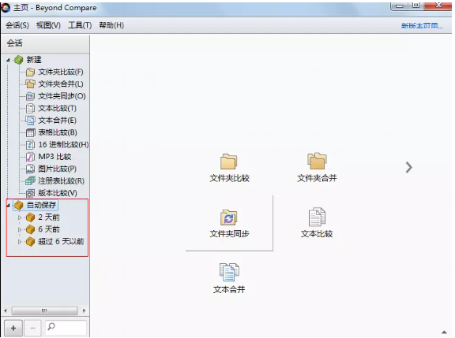Click the 表格比较(B) table icon
455x338 pixels.
30,132
